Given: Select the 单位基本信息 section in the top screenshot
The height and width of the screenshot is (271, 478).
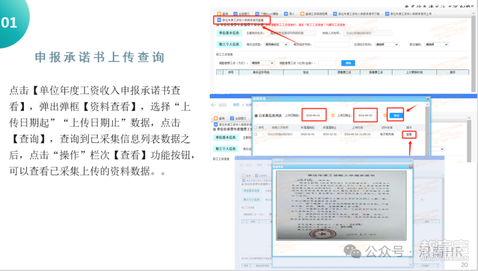Looking at the screenshot, I should point(229,33).
